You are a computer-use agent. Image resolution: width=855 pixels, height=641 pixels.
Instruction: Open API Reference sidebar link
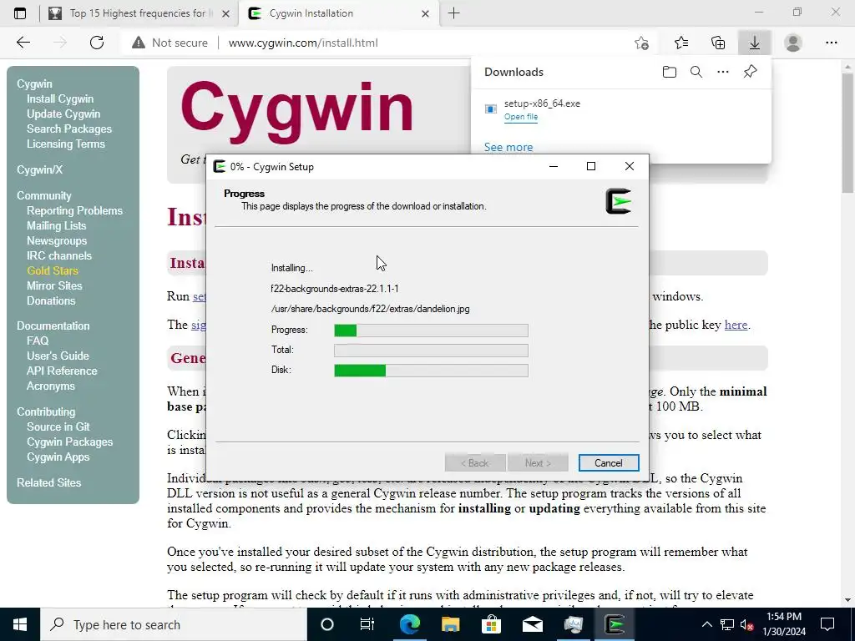(62, 371)
